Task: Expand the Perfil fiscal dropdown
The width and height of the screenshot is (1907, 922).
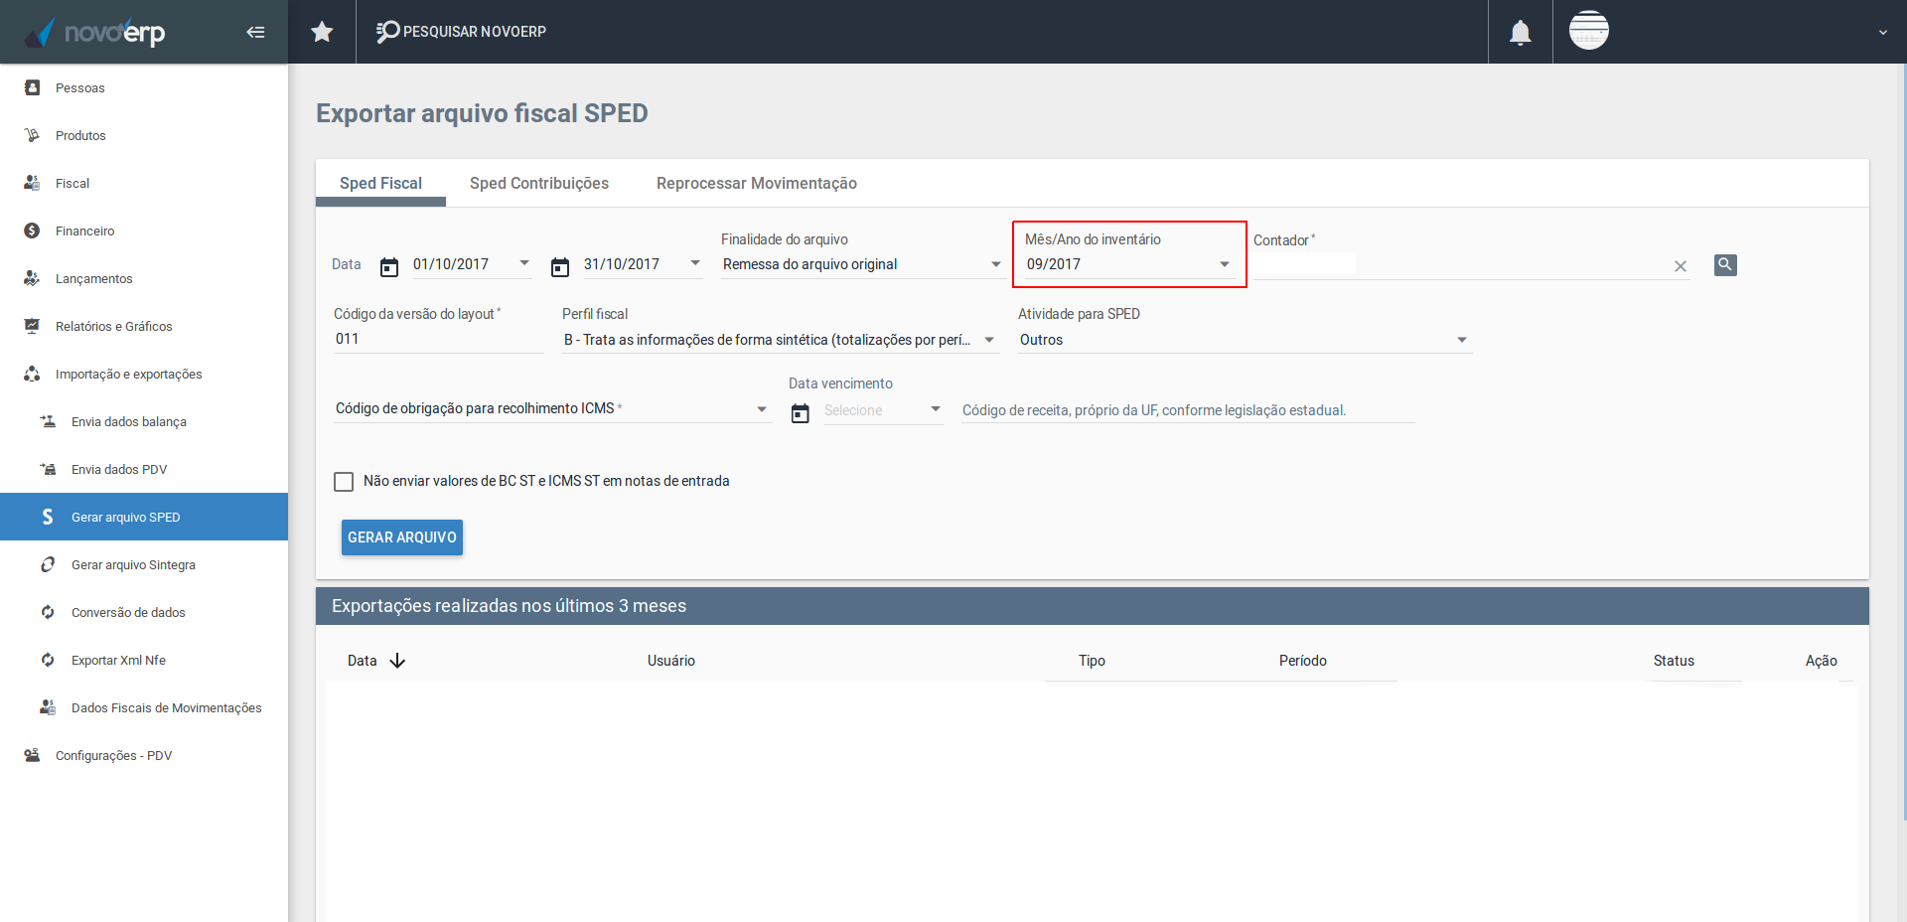Action: coord(989,340)
